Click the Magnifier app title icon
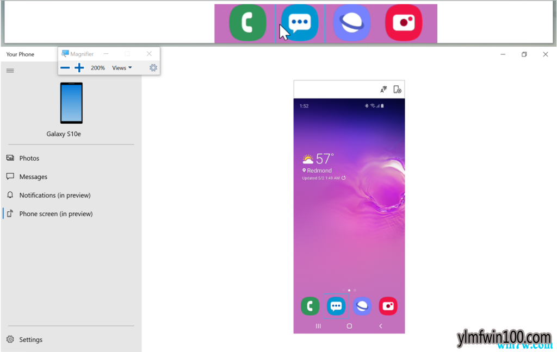Screen dimensions: 557x352 coord(65,54)
